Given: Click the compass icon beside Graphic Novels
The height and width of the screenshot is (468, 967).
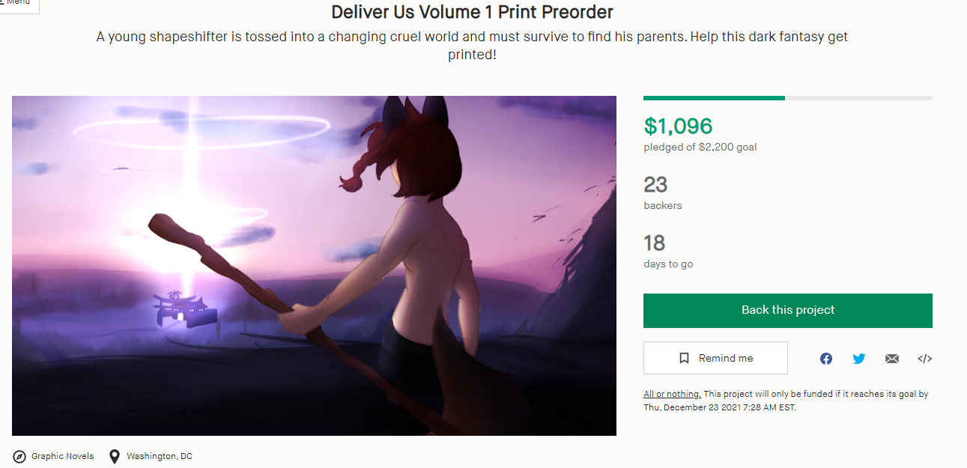Looking at the screenshot, I should (19, 456).
